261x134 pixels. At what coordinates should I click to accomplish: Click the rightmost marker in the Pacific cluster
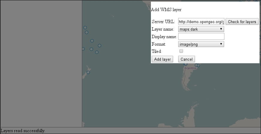tap(100, 46)
